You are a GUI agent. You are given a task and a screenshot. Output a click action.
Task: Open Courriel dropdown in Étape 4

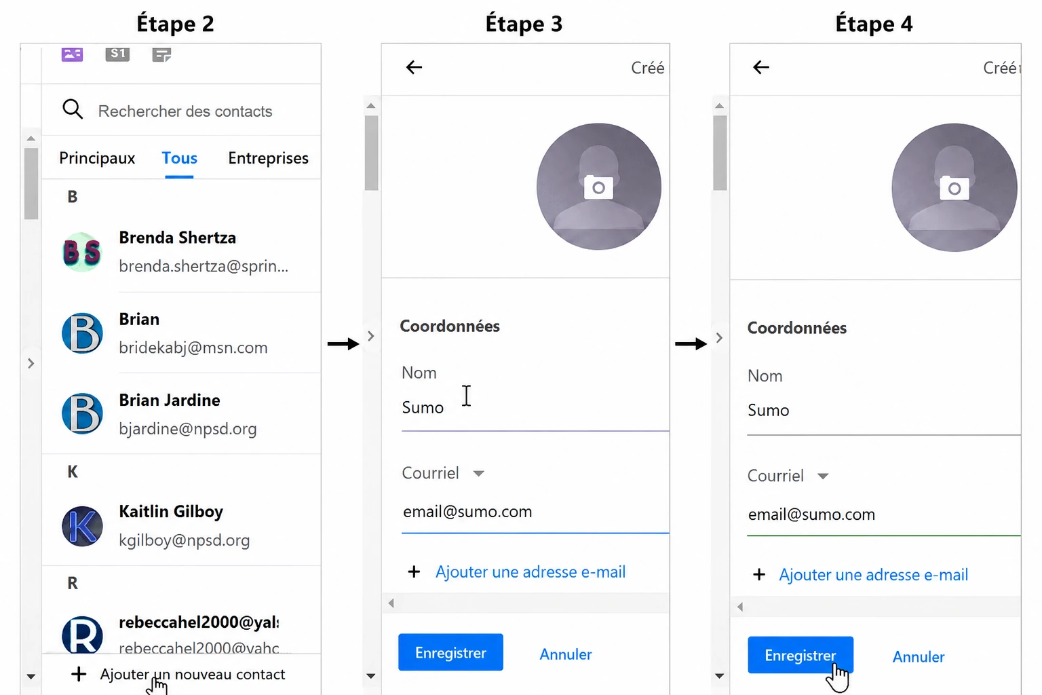[x=823, y=476]
